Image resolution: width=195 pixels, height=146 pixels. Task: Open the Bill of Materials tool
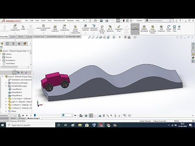point(110,28)
